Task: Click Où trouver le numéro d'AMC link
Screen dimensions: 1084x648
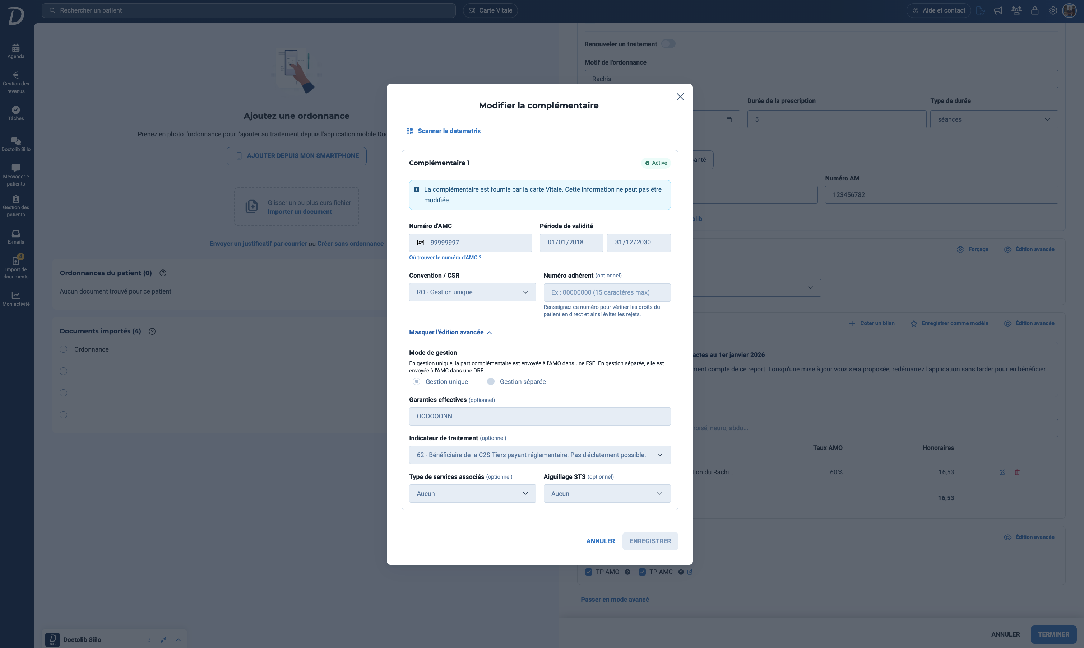Action: click(445, 258)
